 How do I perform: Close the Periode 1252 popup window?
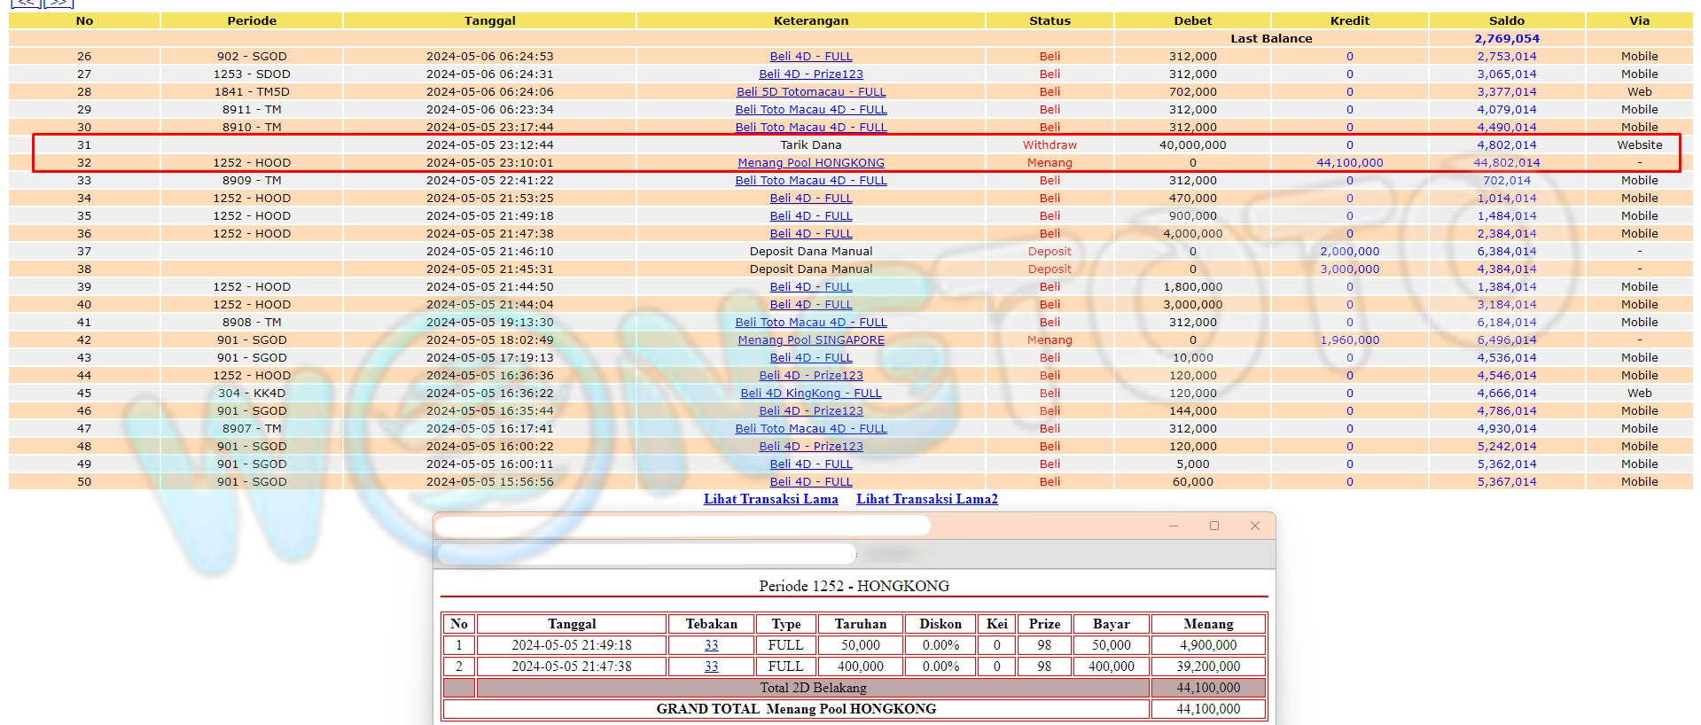click(1254, 526)
